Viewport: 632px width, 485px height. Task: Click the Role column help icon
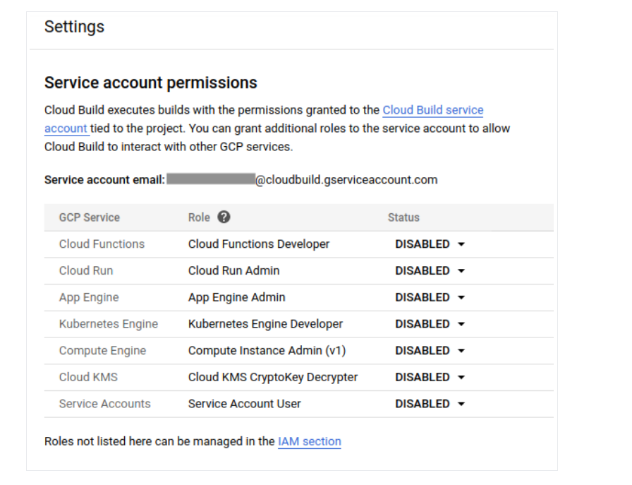(x=224, y=217)
